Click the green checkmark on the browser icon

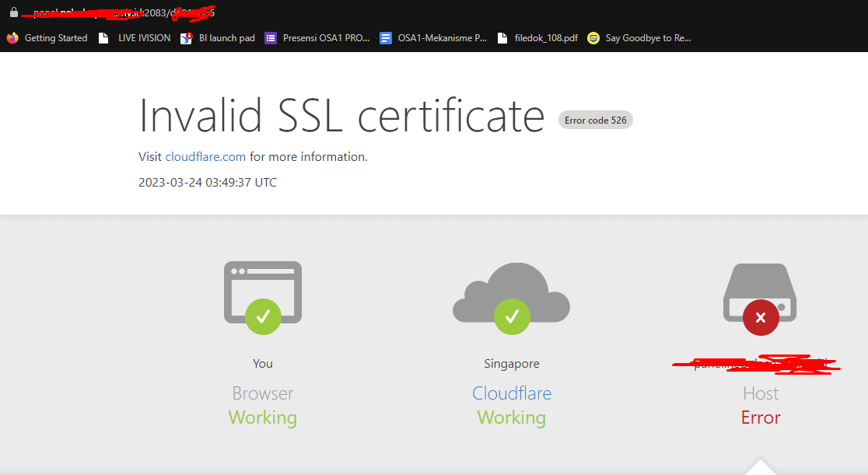(264, 316)
